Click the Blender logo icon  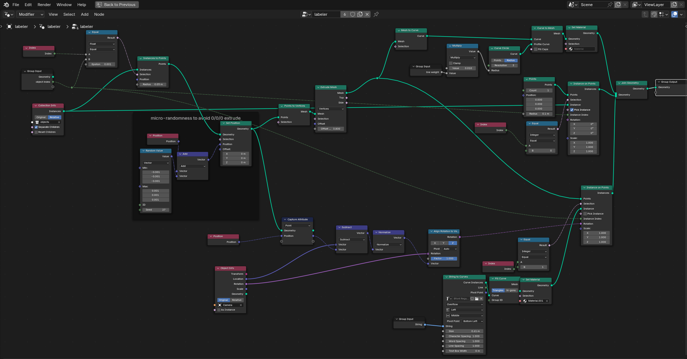coord(6,5)
